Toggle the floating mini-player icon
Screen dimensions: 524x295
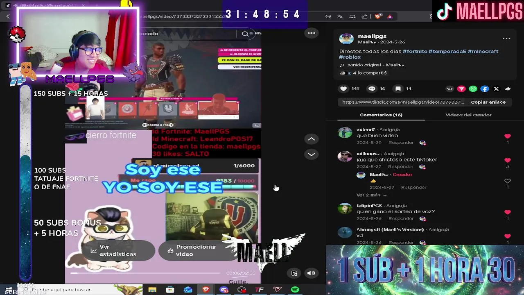294,273
